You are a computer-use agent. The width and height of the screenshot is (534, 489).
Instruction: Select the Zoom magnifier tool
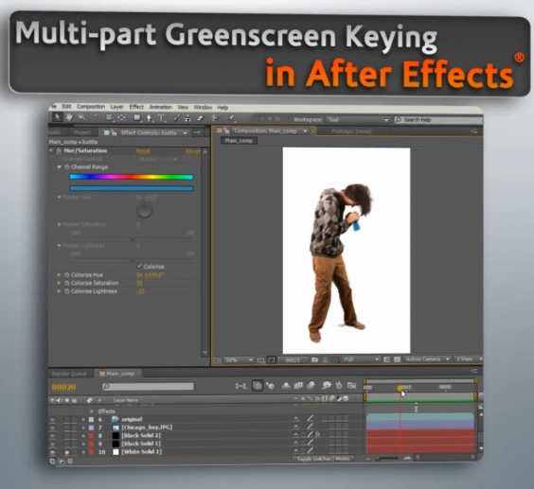click(x=81, y=117)
